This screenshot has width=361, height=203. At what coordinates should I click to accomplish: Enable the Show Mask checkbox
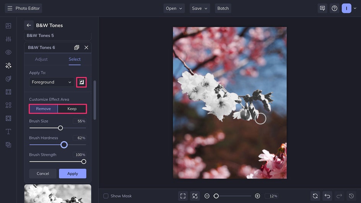[106, 196]
